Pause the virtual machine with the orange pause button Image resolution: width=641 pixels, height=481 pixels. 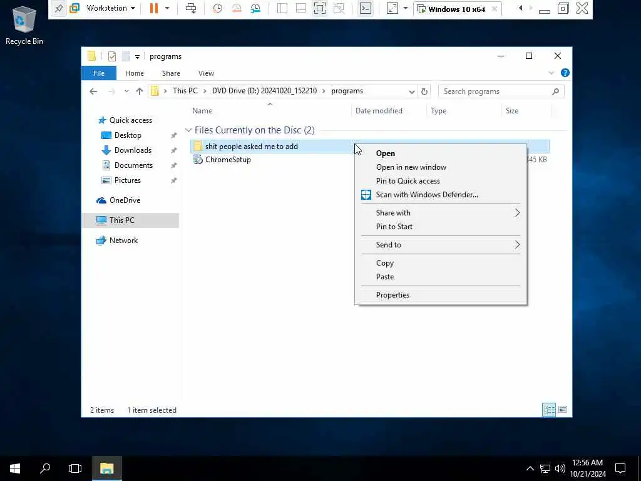(x=154, y=8)
